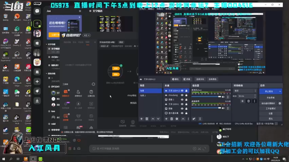Image resolution: width=289 pixels, height=162 pixels.
Task: Move selected source up in Sources toolbar
Action: (x=183, y=119)
